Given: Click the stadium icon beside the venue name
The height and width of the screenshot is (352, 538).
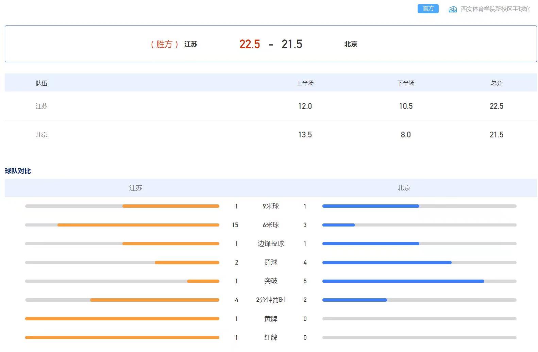Looking at the screenshot, I should point(452,9).
